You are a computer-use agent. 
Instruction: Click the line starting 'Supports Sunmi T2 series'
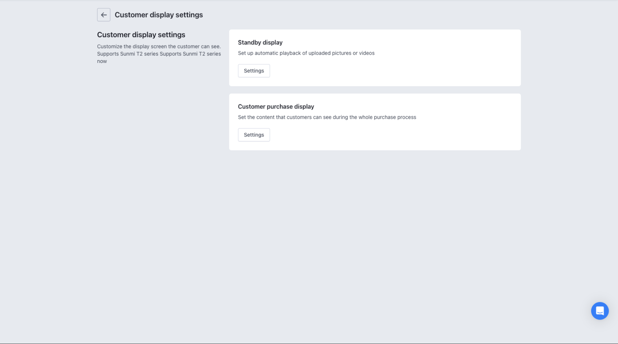click(x=158, y=54)
